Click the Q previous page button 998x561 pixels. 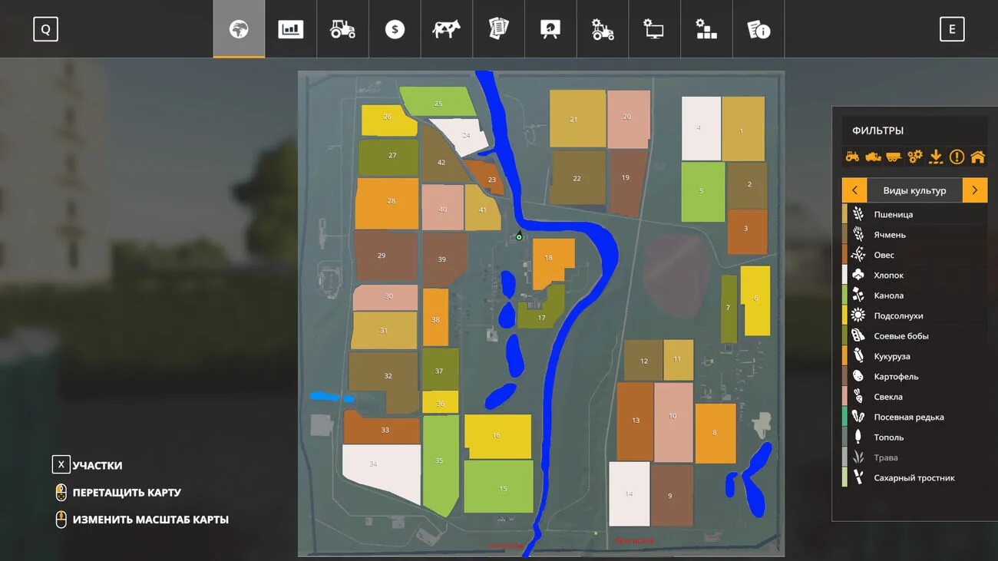click(45, 29)
